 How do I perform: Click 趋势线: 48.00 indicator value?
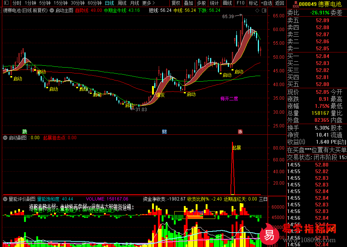pos(88,10)
